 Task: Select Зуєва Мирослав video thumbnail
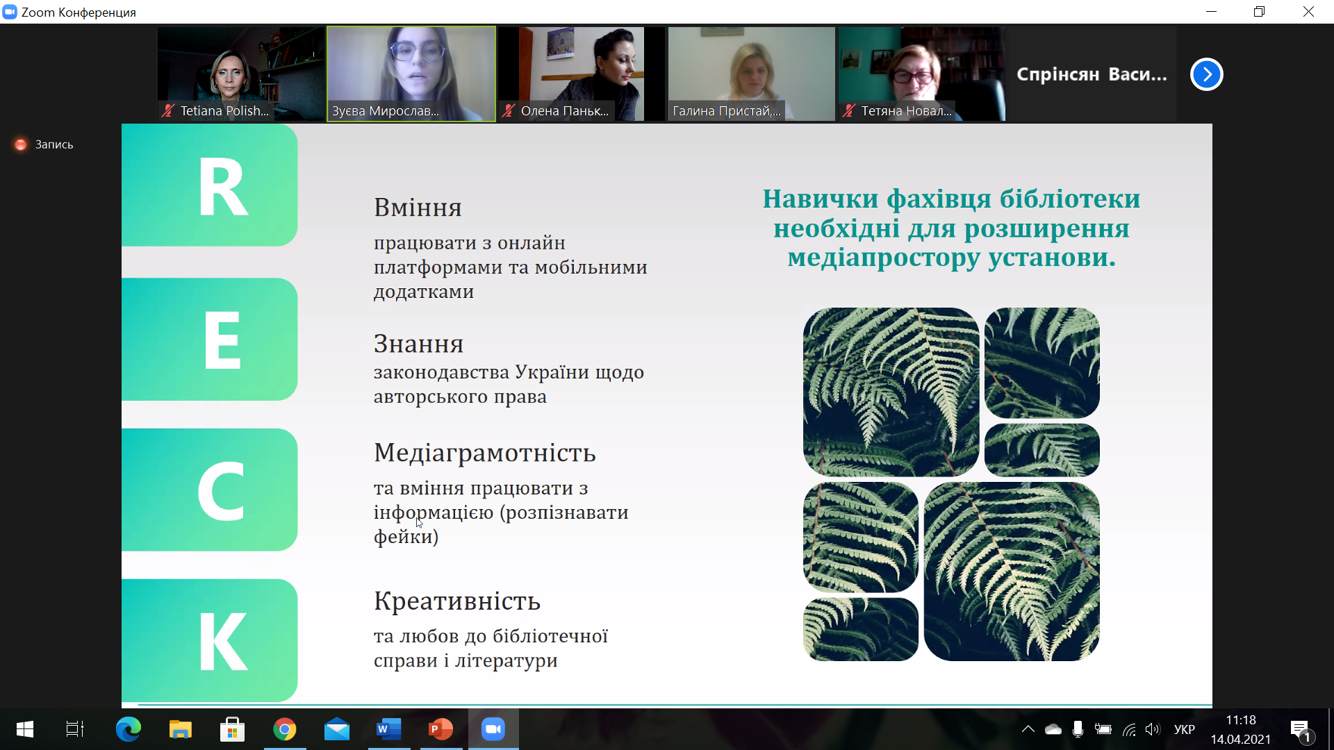point(411,73)
